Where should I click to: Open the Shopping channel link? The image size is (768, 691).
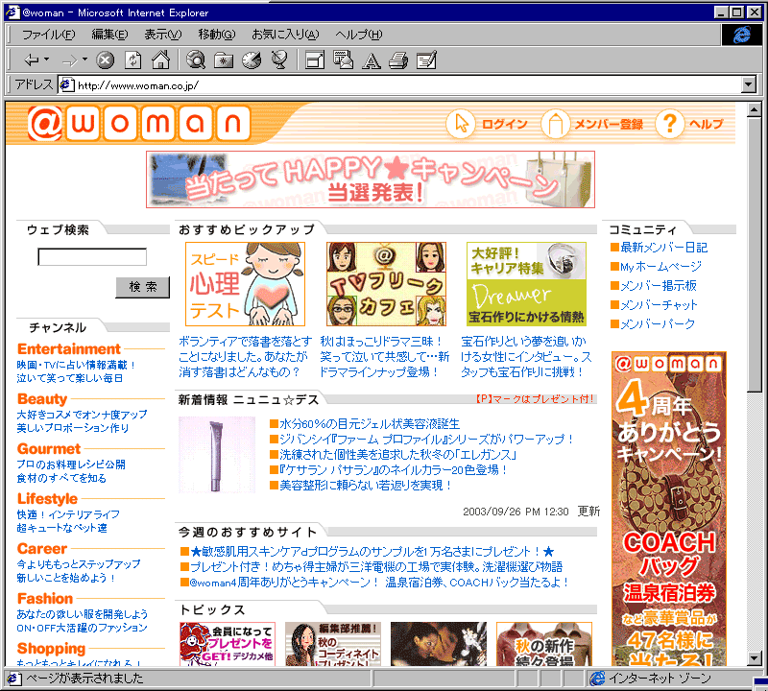point(52,649)
